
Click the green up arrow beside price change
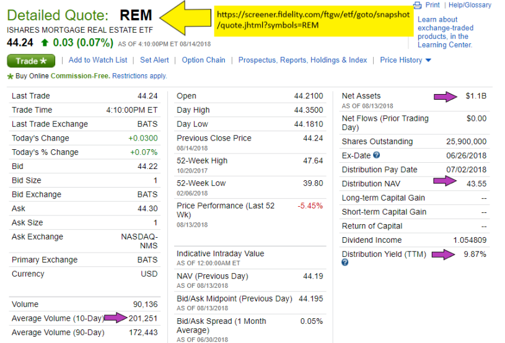(44, 43)
